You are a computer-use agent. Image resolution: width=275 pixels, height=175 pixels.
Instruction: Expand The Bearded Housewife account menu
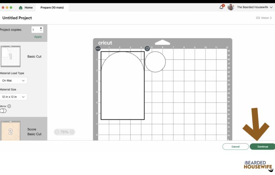click(x=271, y=7)
